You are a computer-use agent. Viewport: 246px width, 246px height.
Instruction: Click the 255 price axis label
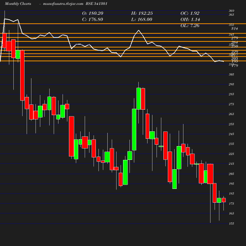coord(231,124)
